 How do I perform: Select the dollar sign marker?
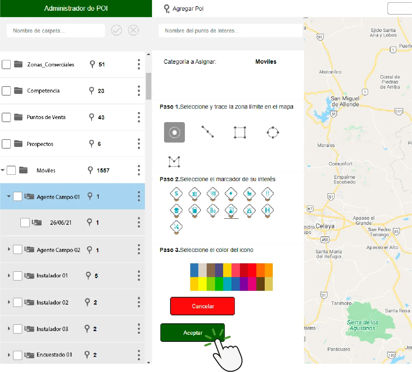click(176, 194)
